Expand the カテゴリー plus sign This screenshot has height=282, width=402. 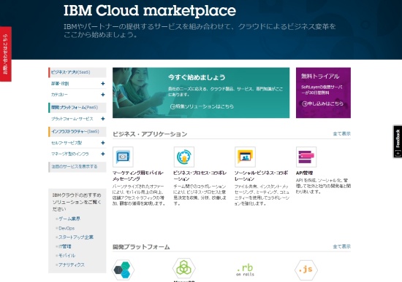point(103,95)
